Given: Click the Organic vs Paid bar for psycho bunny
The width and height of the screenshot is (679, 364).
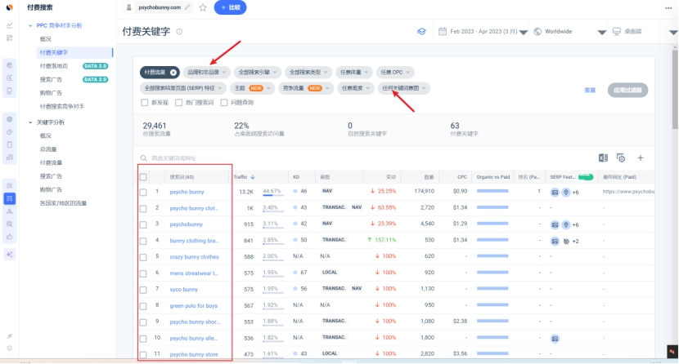Looking at the screenshot, I should pos(492,191).
